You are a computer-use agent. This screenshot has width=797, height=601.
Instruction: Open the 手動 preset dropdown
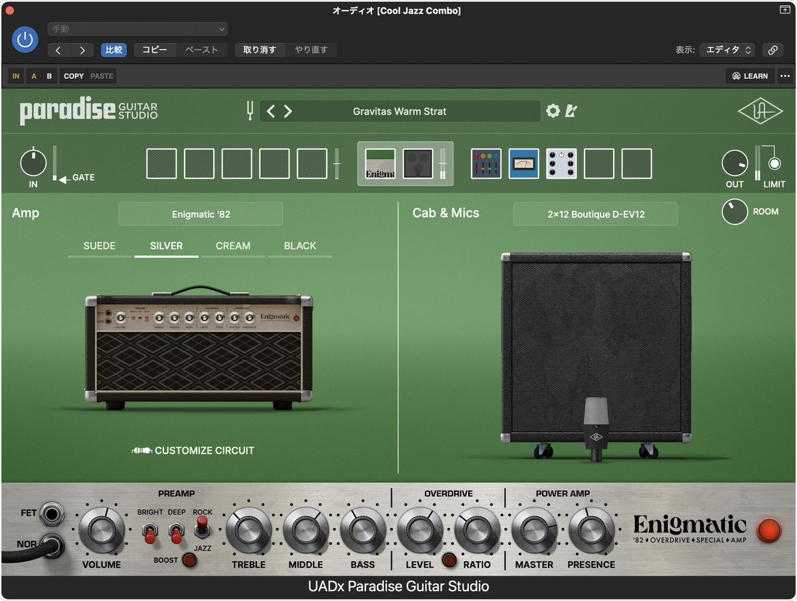137,29
